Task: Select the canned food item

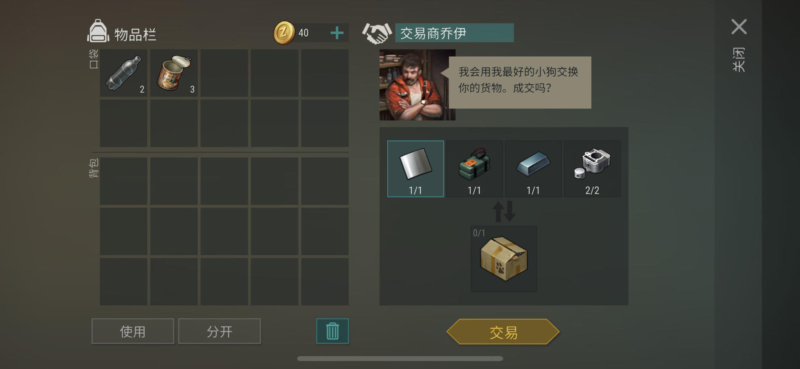Action: [174, 73]
